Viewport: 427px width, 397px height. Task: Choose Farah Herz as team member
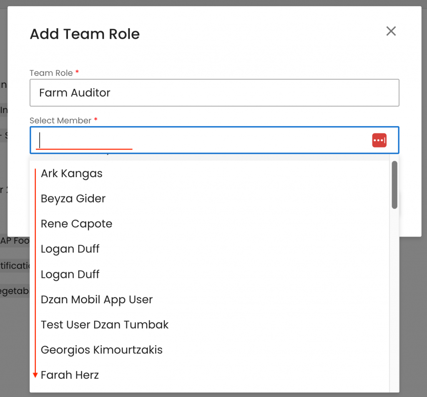tap(70, 375)
